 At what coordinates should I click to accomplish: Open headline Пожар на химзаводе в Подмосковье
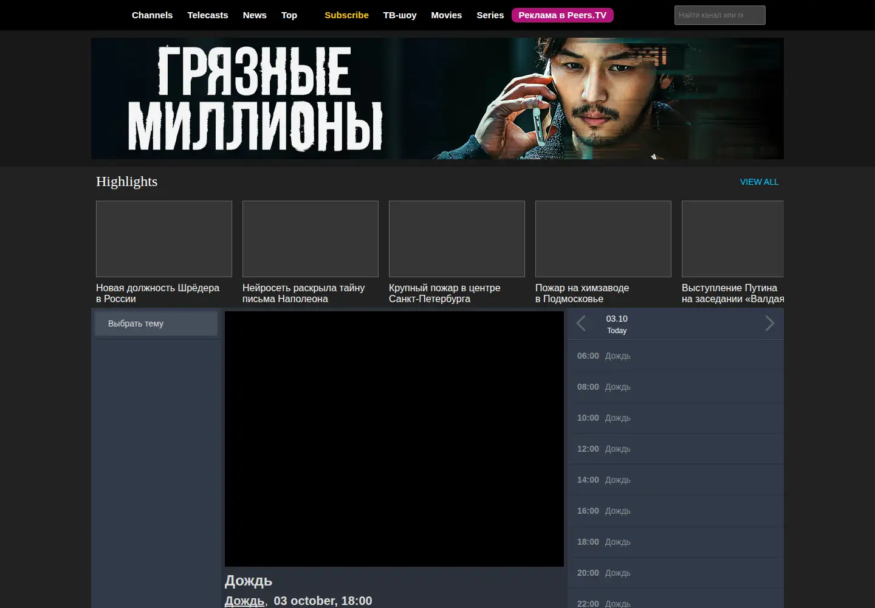point(582,293)
